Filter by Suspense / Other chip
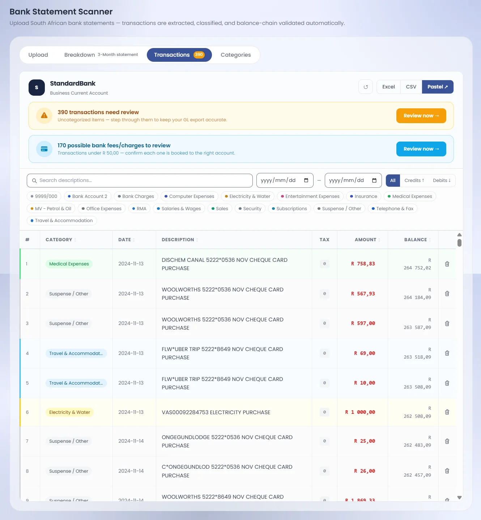481x520 pixels. (339, 209)
